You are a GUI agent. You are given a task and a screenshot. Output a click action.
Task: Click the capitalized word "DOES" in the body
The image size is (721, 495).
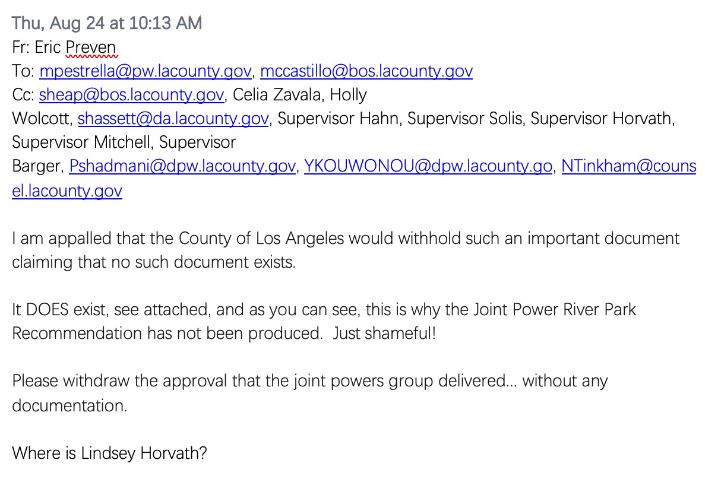(x=49, y=309)
